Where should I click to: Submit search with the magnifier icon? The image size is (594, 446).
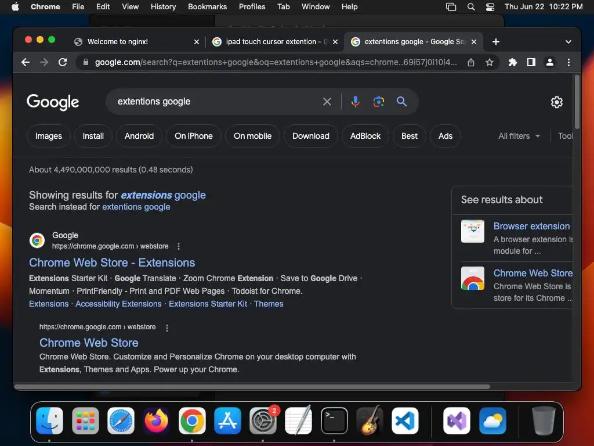click(x=401, y=101)
